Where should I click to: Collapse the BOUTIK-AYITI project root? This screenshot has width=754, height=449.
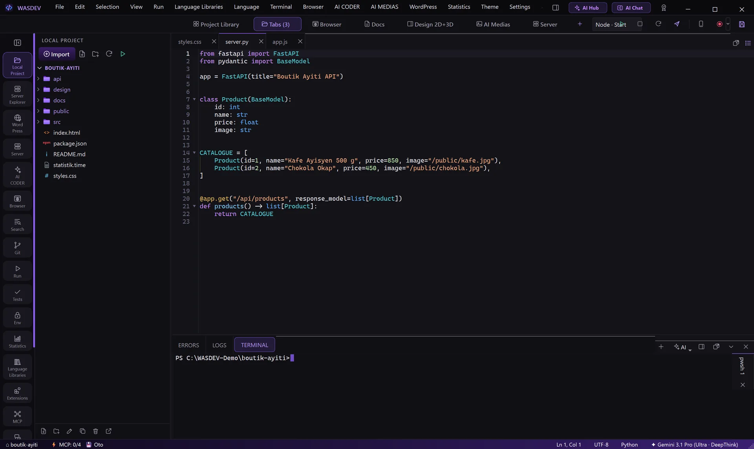coord(39,68)
